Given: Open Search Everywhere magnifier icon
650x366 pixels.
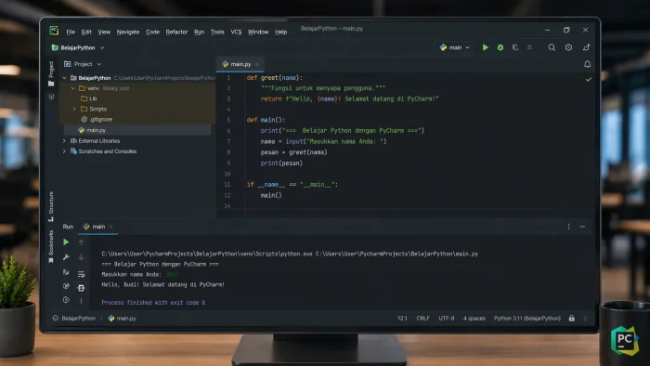Looking at the screenshot, I should [552, 47].
